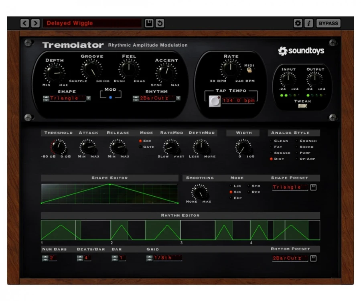
Task: Click the Rate knob
Action: tap(231, 69)
